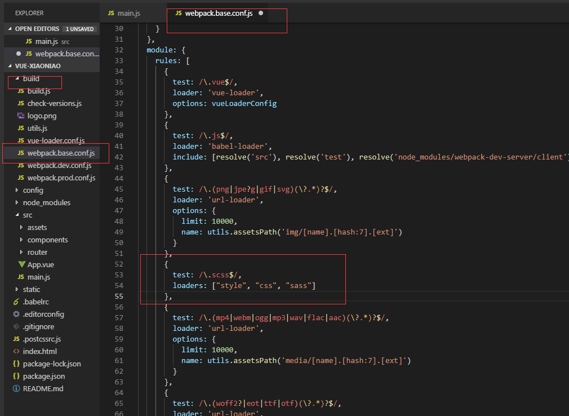Click the JS icon beside check-versions.js
This screenshot has height=416, width=569.
21,104
